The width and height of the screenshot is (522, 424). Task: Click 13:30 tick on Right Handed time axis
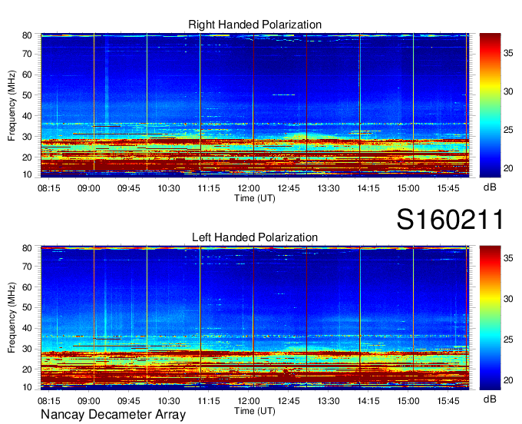329,188
